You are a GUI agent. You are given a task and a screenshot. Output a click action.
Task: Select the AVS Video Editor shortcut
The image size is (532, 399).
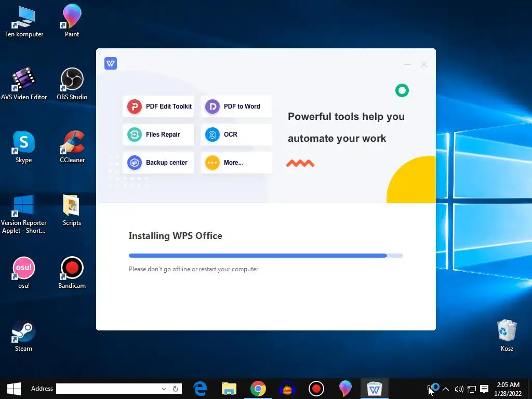24,84
